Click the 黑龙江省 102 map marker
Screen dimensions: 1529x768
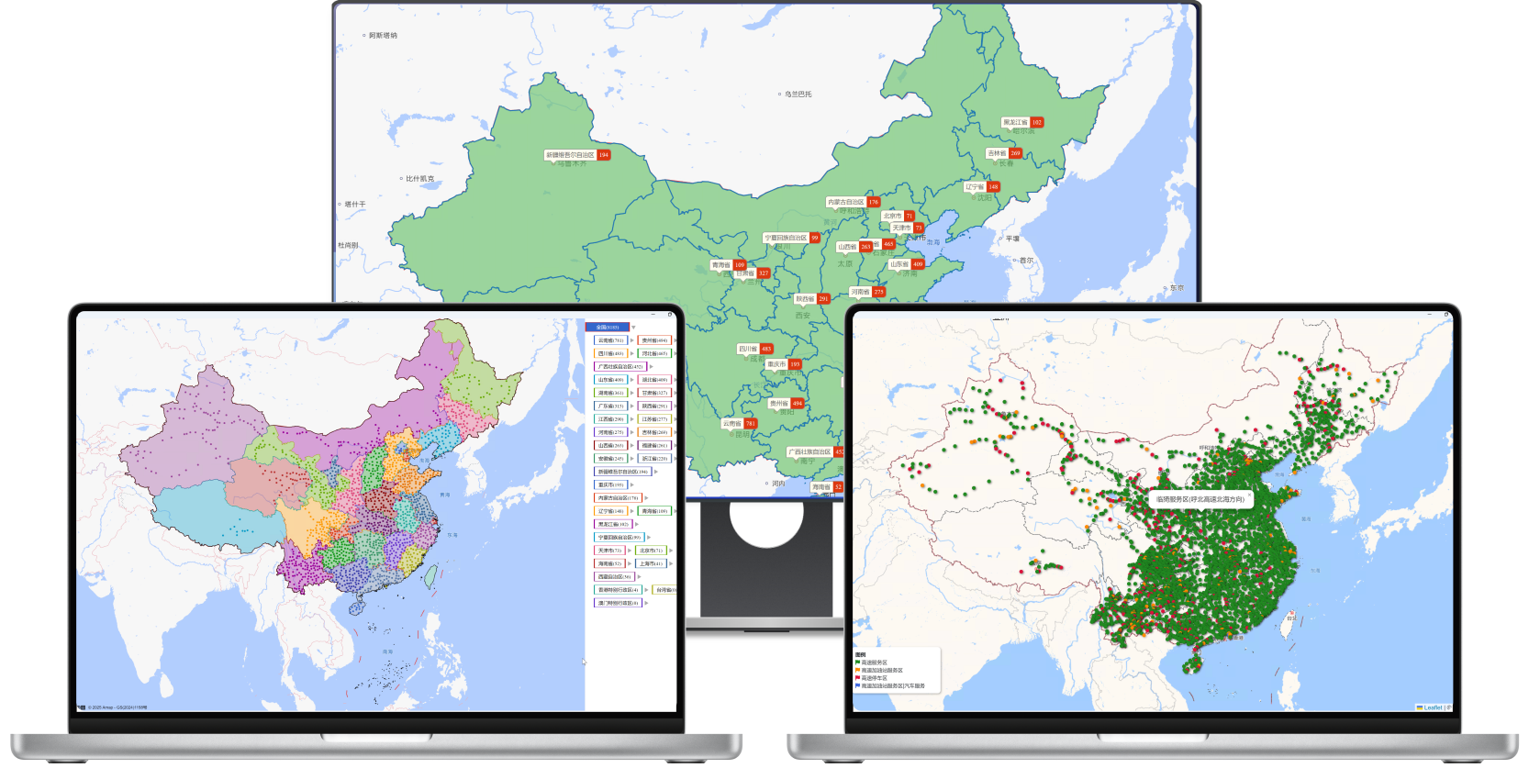tap(1022, 122)
